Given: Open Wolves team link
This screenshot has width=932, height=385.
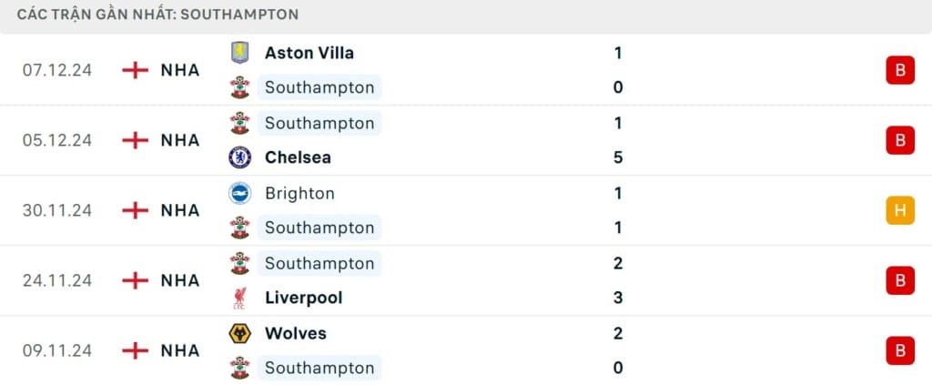Looking at the screenshot, I should (295, 333).
